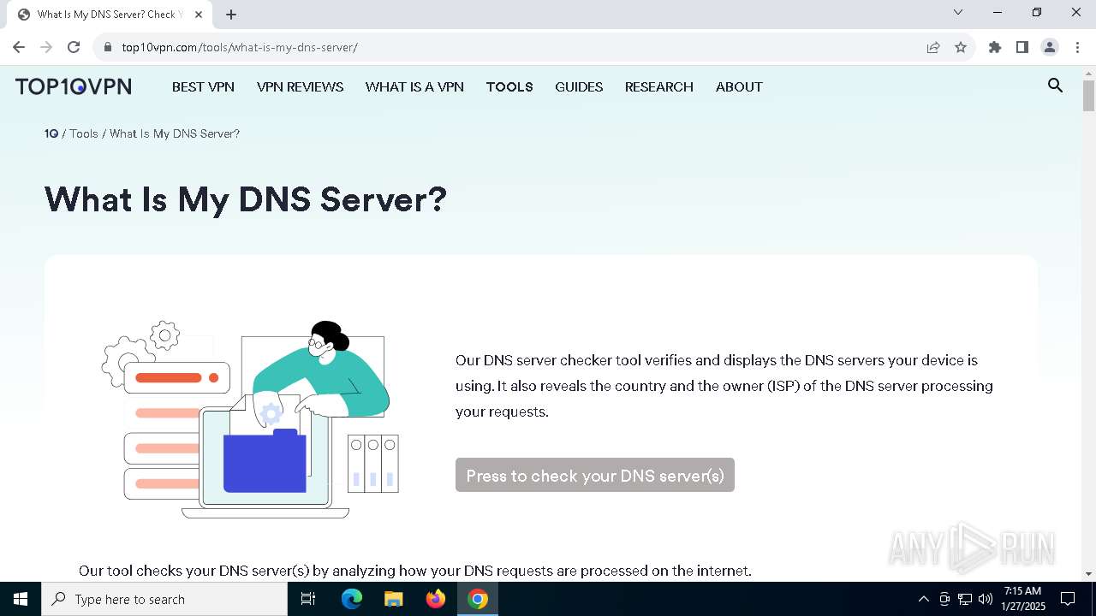Reload the current page
This screenshot has height=616, width=1096.
coord(74,47)
